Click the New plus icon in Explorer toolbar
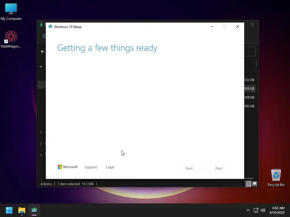The width and height of the screenshot is (290, 217). point(44,36)
